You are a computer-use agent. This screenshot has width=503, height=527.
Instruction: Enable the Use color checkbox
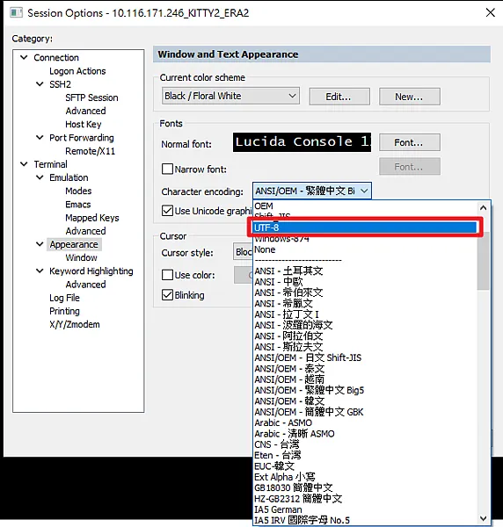pos(167,275)
